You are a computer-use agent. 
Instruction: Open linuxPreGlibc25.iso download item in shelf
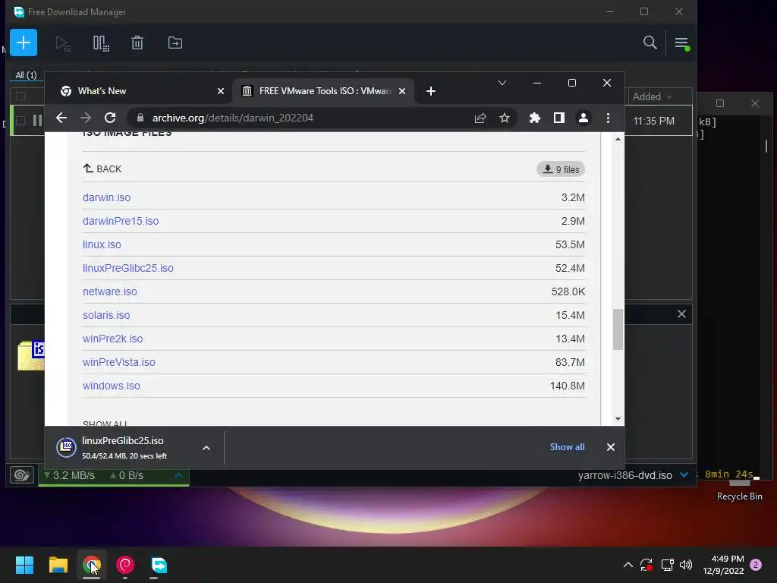click(124, 448)
